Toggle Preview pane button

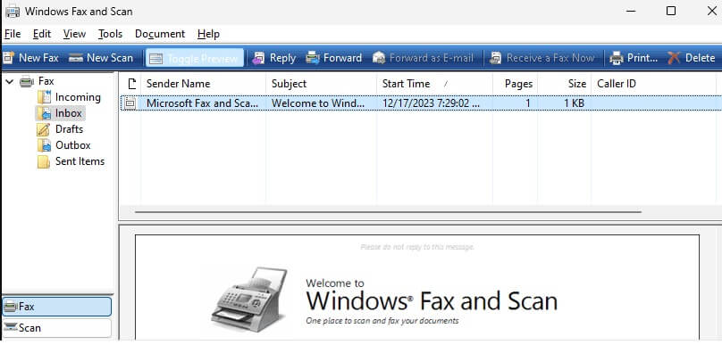194,58
